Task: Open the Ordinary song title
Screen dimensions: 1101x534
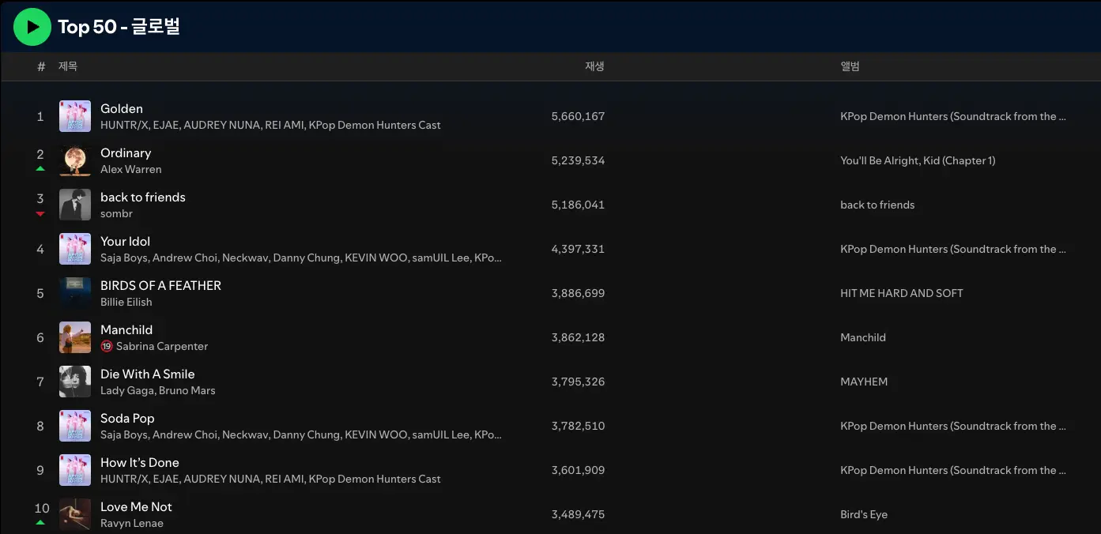Action: 126,152
